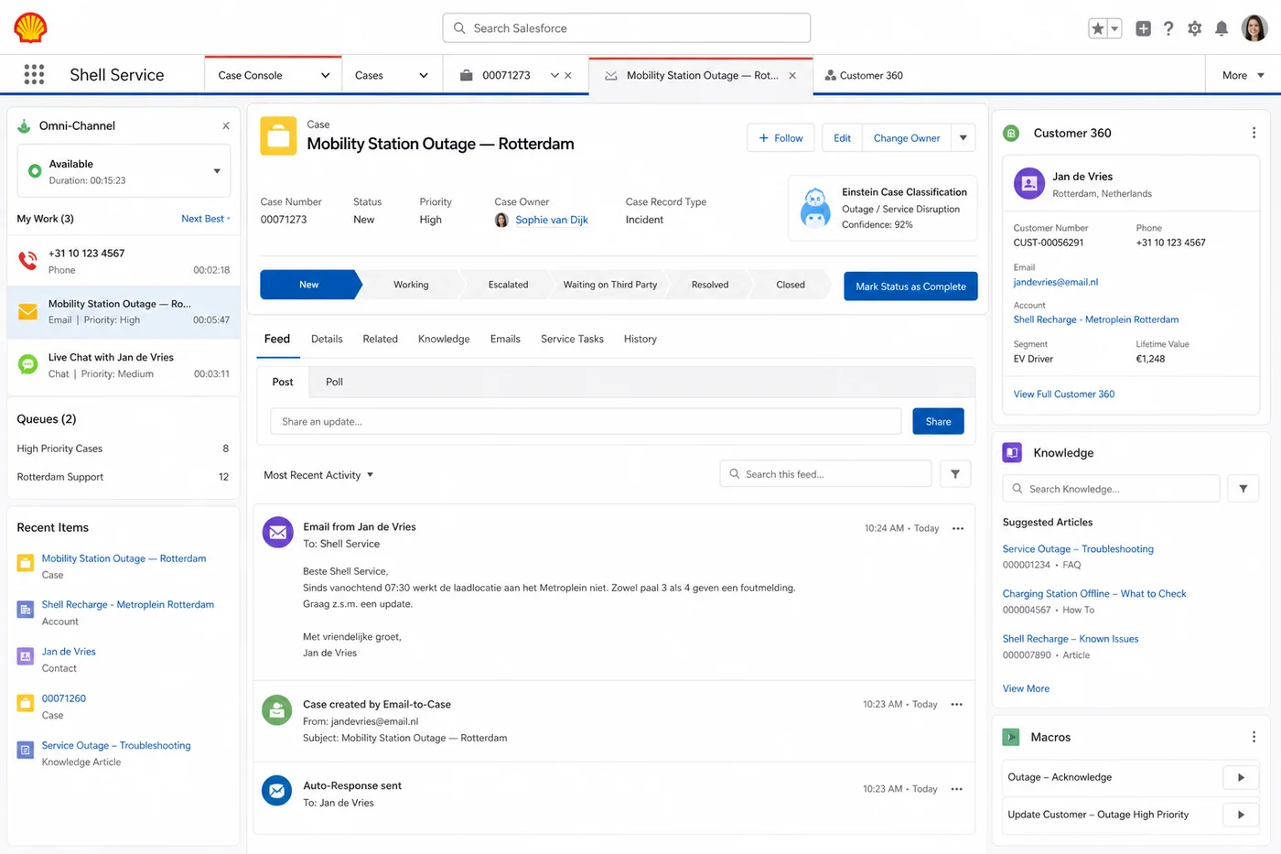Open actions menu for Case created by Email-to-Case

956,704
